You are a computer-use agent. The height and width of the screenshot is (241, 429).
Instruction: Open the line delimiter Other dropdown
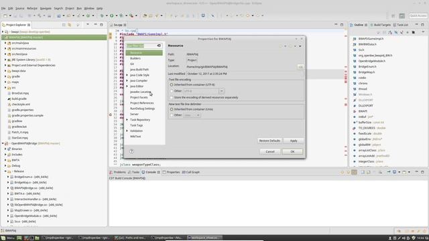[x=198, y=115]
